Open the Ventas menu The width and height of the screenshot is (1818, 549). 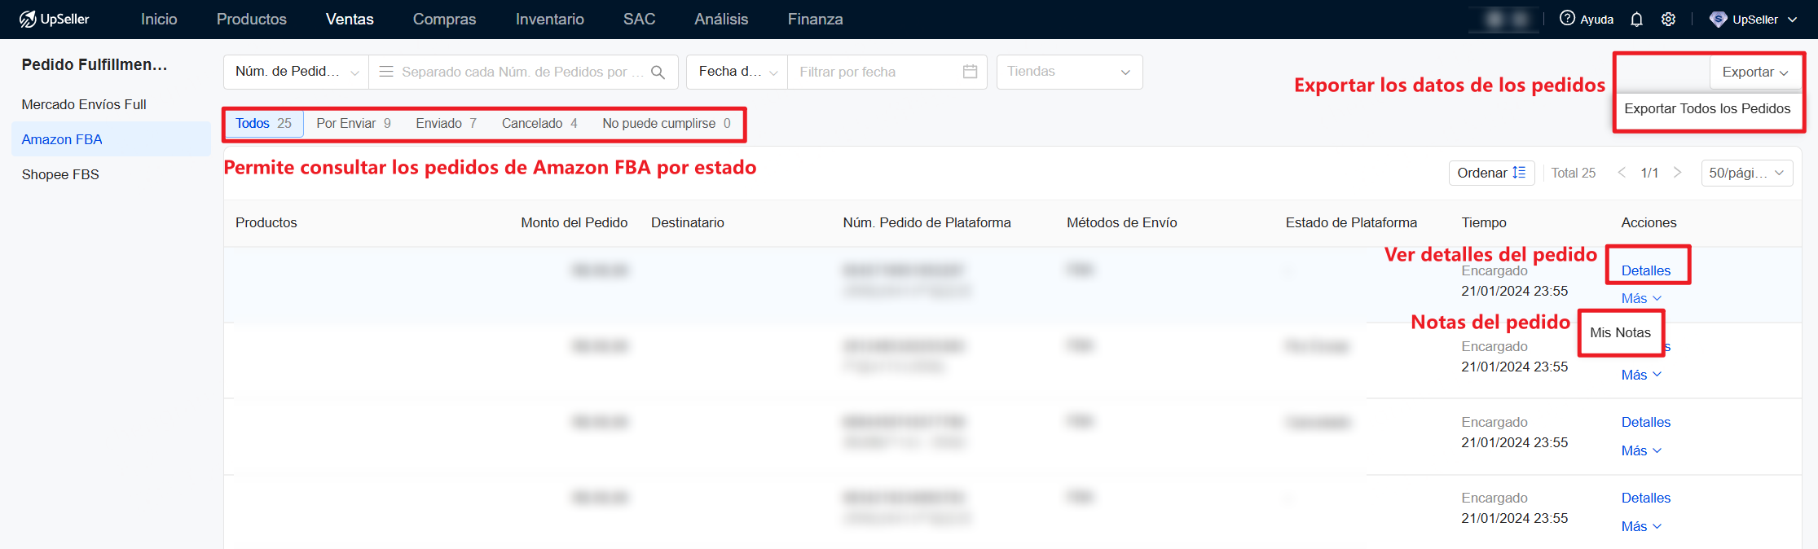click(x=350, y=19)
